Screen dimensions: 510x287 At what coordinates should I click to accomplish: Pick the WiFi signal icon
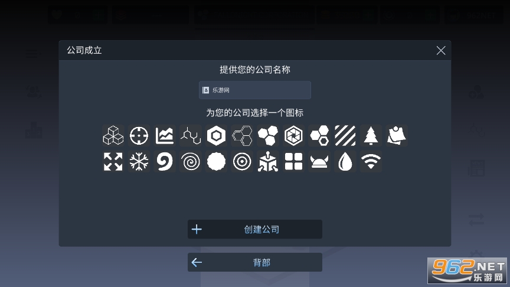[x=371, y=161]
